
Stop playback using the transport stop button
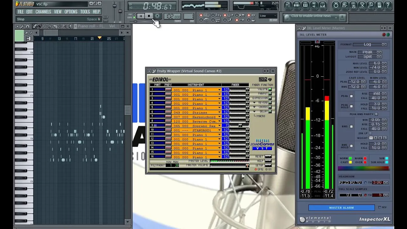coord(149,16)
